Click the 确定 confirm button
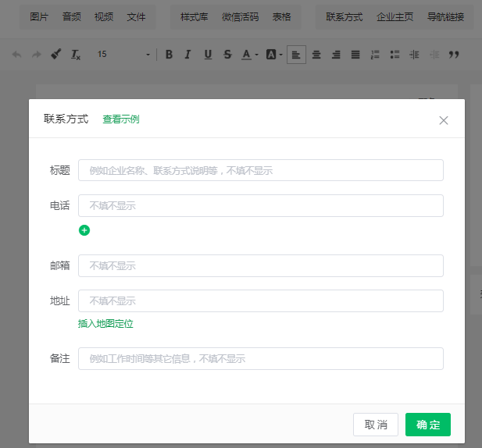482x448 pixels. (x=428, y=425)
